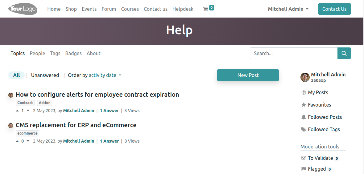Switch to the Badges tab

pos(73,53)
